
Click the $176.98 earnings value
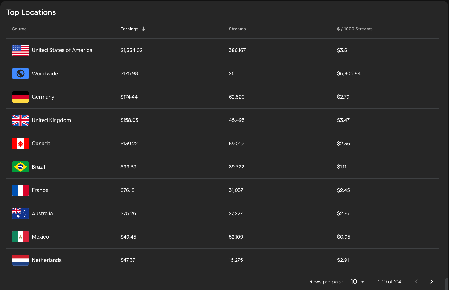pyautogui.click(x=129, y=73)
